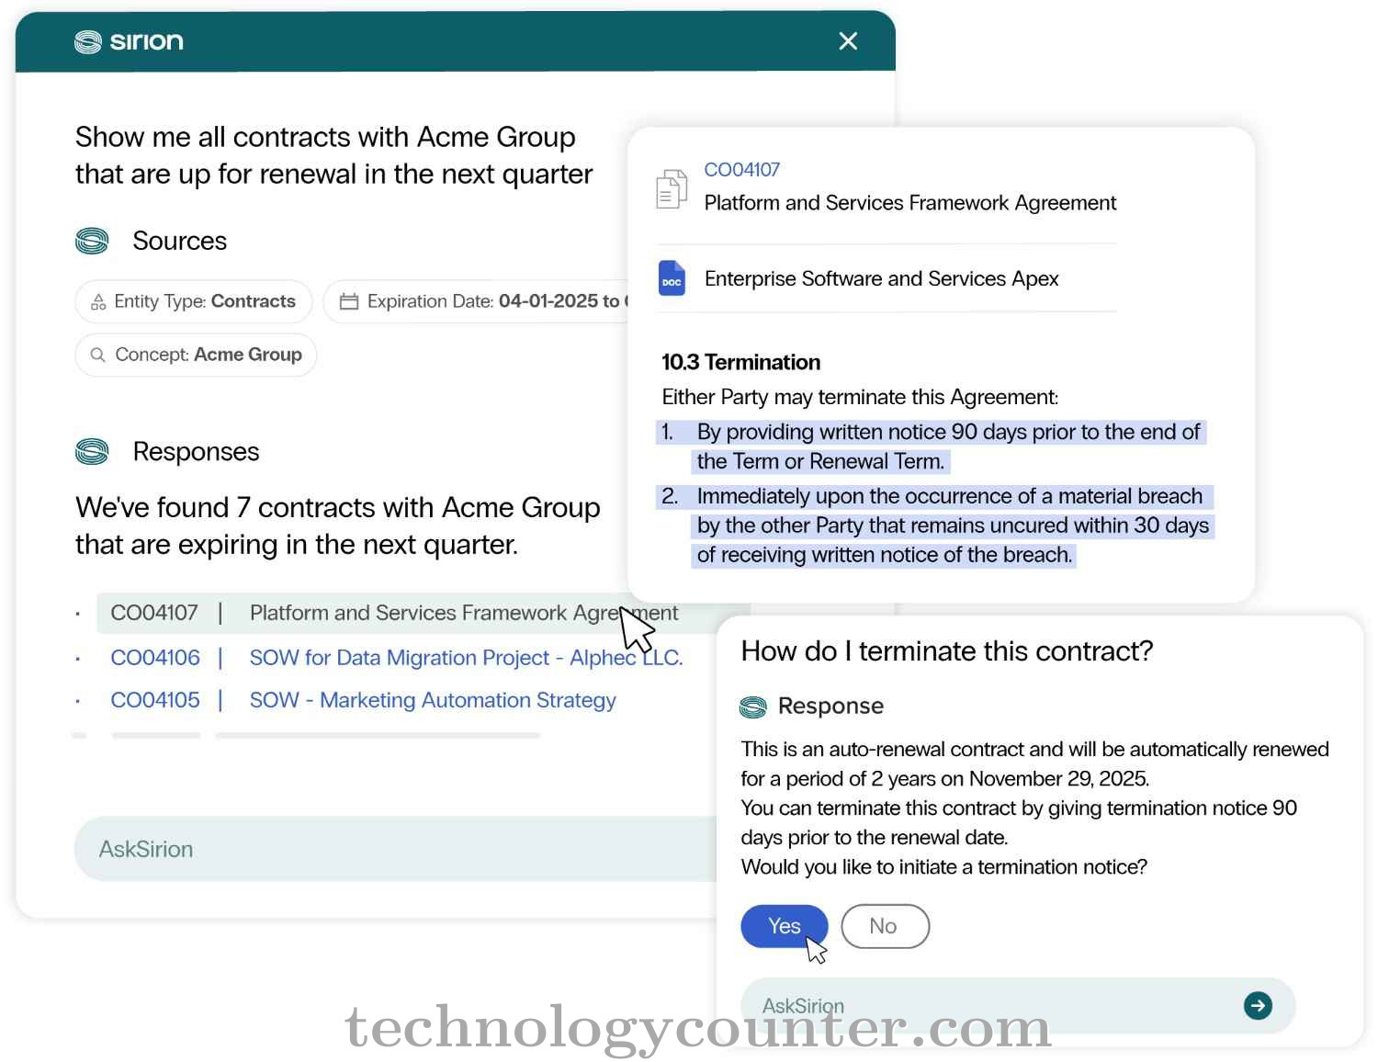Click the entity type icon in Contracts chip
1378x1062 pixels.
[x=98, y=301]
